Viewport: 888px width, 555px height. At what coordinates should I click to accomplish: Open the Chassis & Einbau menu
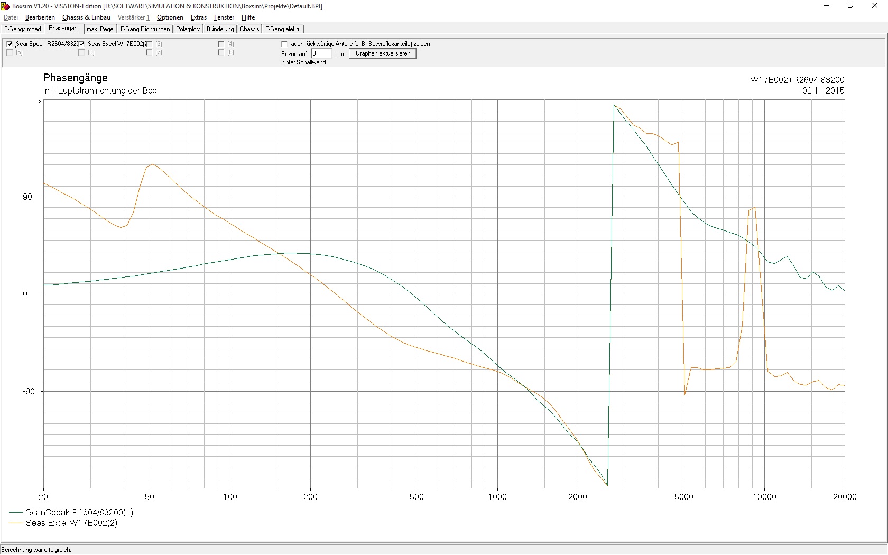pos(86,17)
